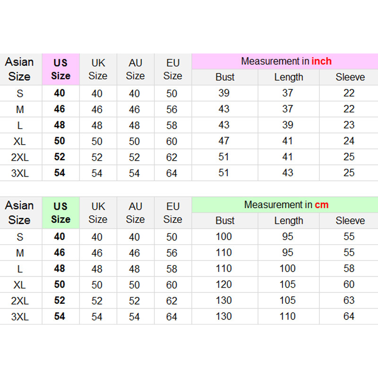Click the "Sleeve" column header in cm table

coord(350,221)
